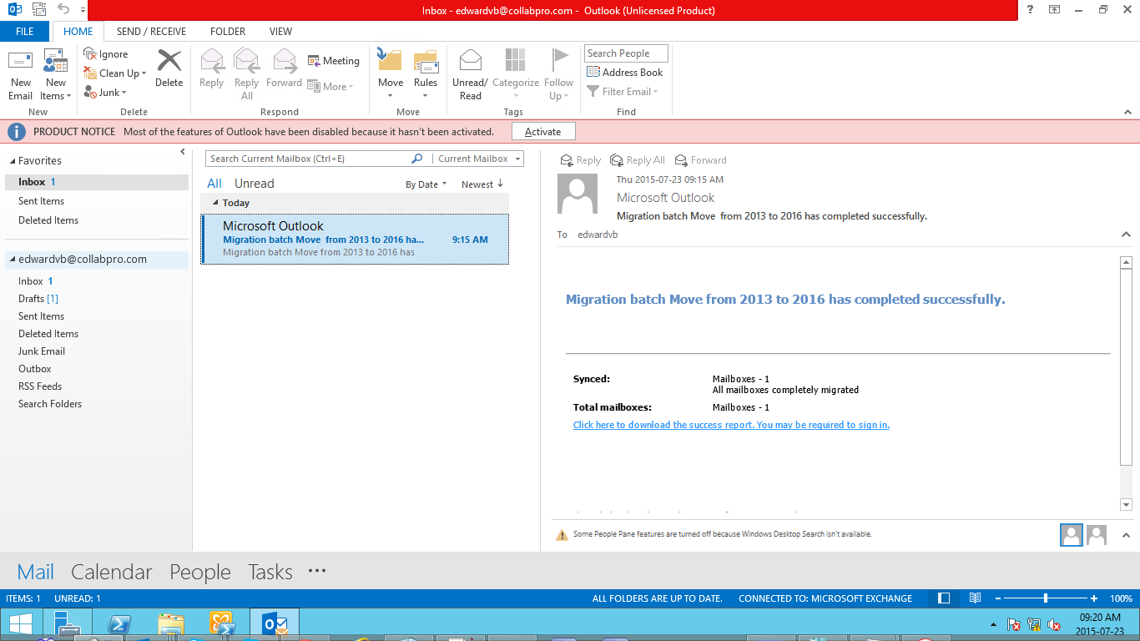
Task: Toggle Newest sort order
Action: 482,184
